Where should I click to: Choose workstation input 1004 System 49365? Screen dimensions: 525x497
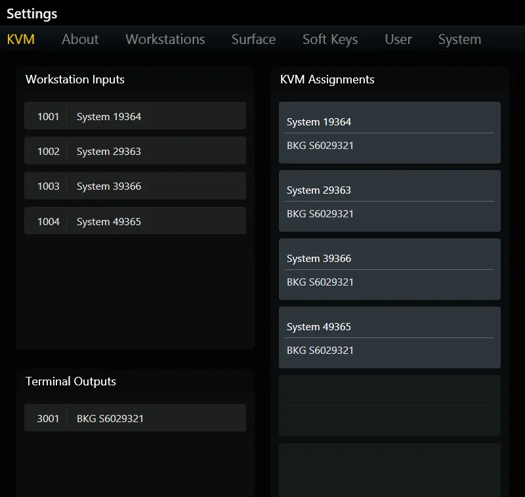135,221
